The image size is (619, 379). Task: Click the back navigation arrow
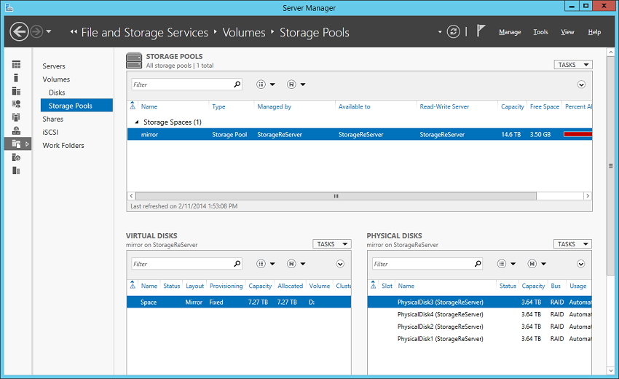coord(19,31)
